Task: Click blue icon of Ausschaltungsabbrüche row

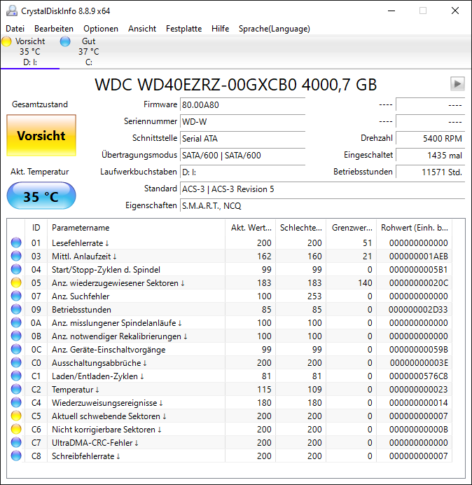Action: click(16, 362)
